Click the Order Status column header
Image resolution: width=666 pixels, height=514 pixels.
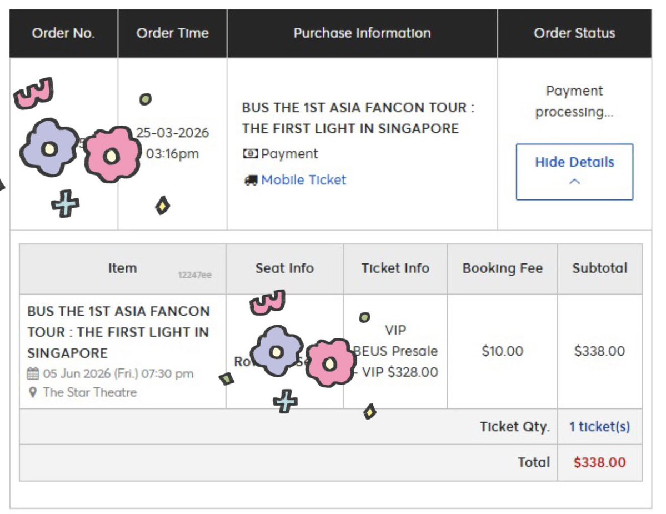tap(574, 33)
